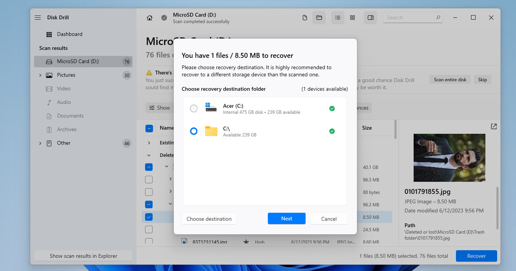
Task: Switch to the files view icon
Action: pos(305,18)
